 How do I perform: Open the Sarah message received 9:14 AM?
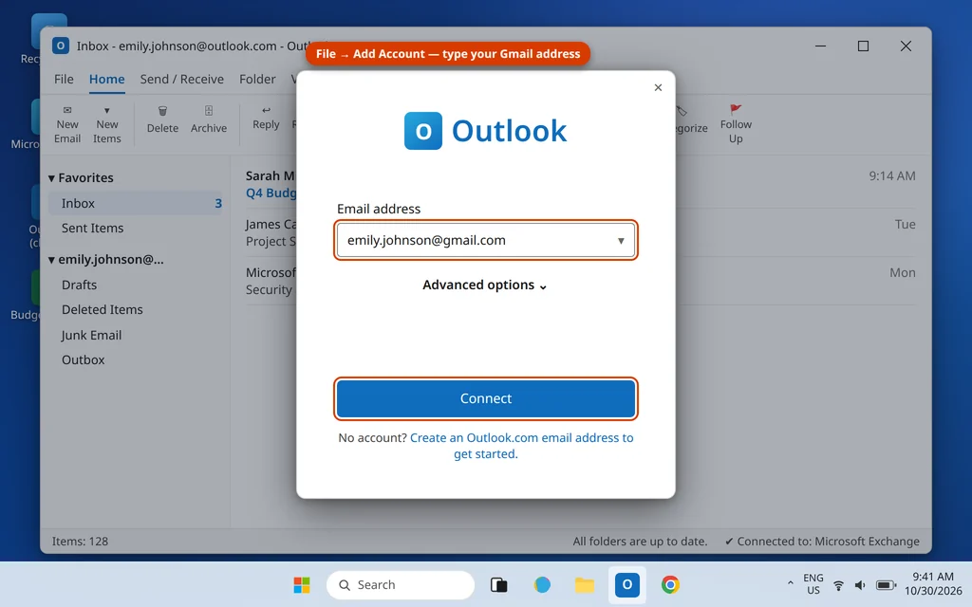point(580,184)
